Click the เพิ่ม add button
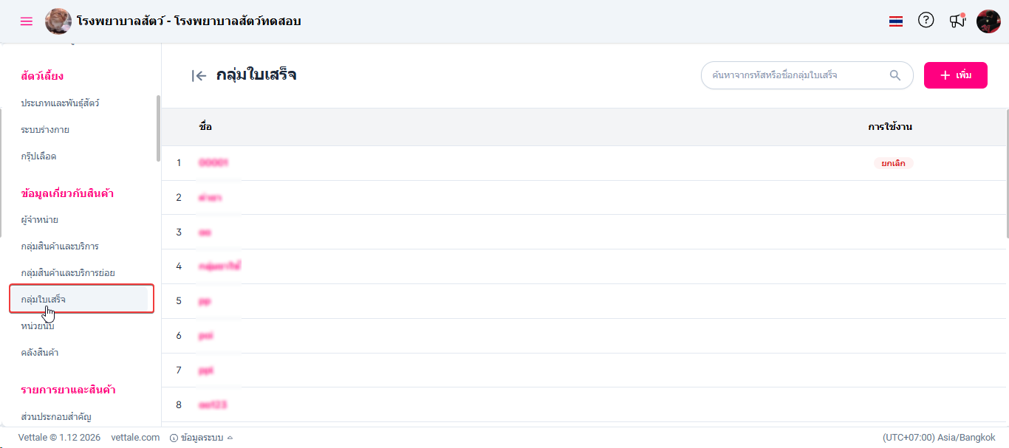Image resolution: width=1009 pixels, height=448 pixels. point(955,75)
